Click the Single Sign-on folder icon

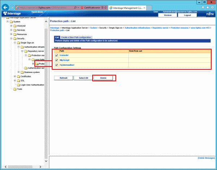(x=18, y=43)
